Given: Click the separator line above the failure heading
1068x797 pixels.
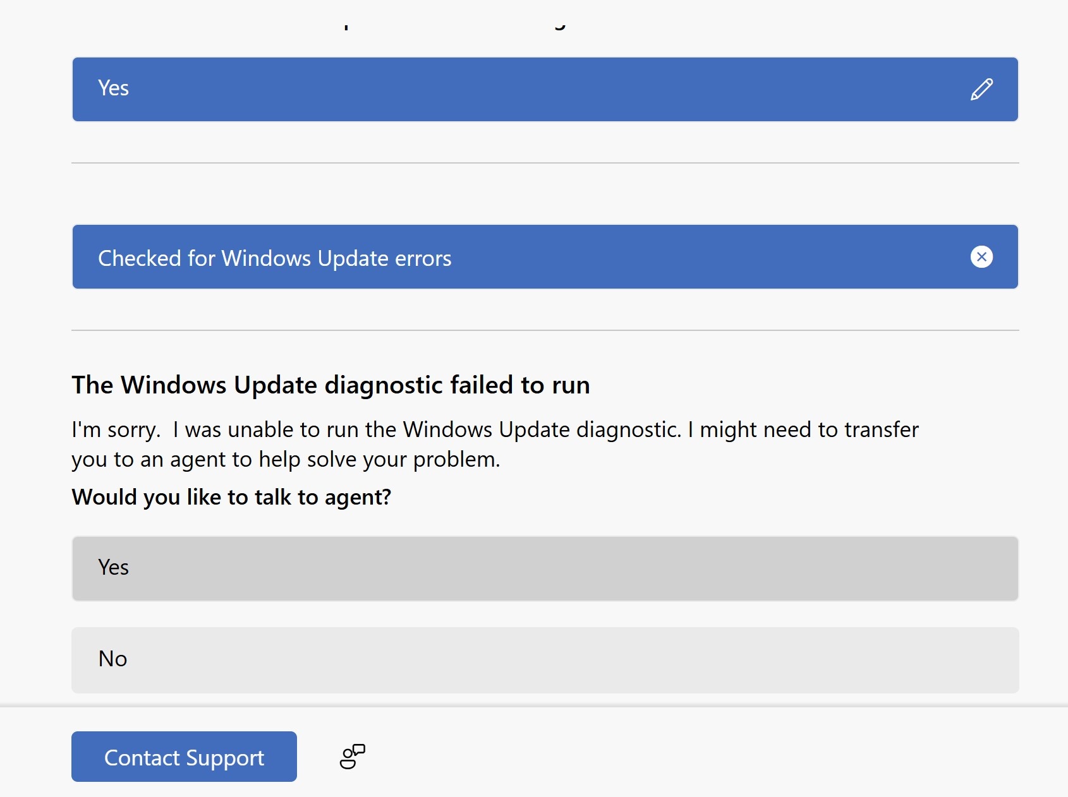Looking at the screenshot, I should [545, 330].
